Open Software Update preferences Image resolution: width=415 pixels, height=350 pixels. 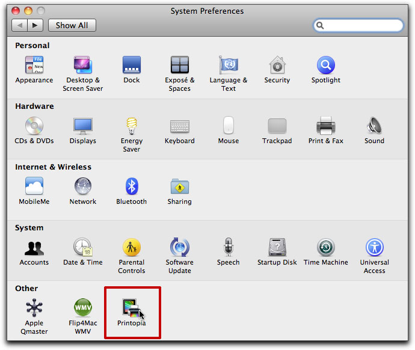(x=179, y=248)
